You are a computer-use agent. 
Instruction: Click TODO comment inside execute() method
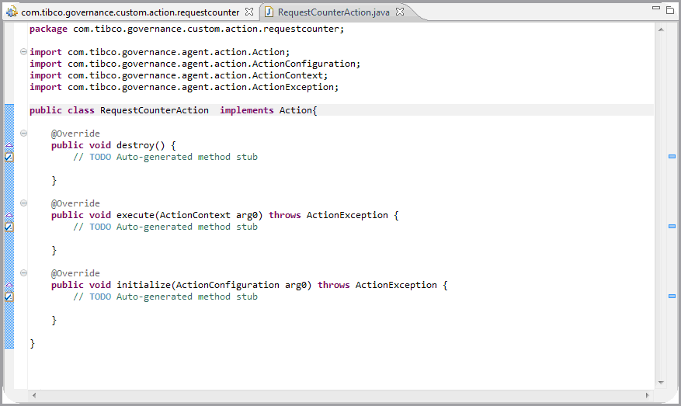pos(165,227)
